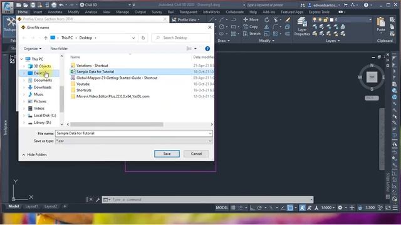
Task: Open the annotation scale 1:1000 dropdown
Action: [328, 207]
